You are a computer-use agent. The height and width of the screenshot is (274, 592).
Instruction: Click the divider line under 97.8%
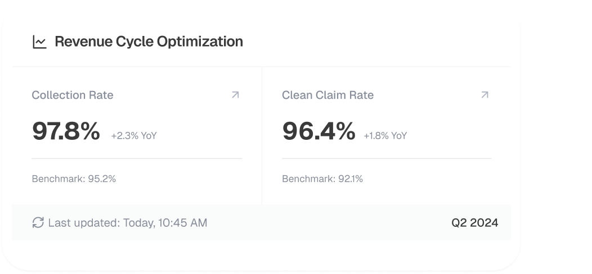(137, 158)
